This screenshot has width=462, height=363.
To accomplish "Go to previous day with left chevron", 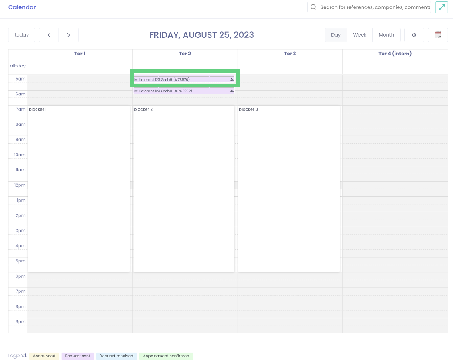I will [49, 35].
